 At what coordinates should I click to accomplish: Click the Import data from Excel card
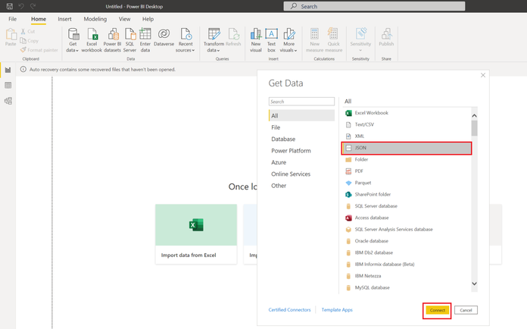click(x=196, y=233)
